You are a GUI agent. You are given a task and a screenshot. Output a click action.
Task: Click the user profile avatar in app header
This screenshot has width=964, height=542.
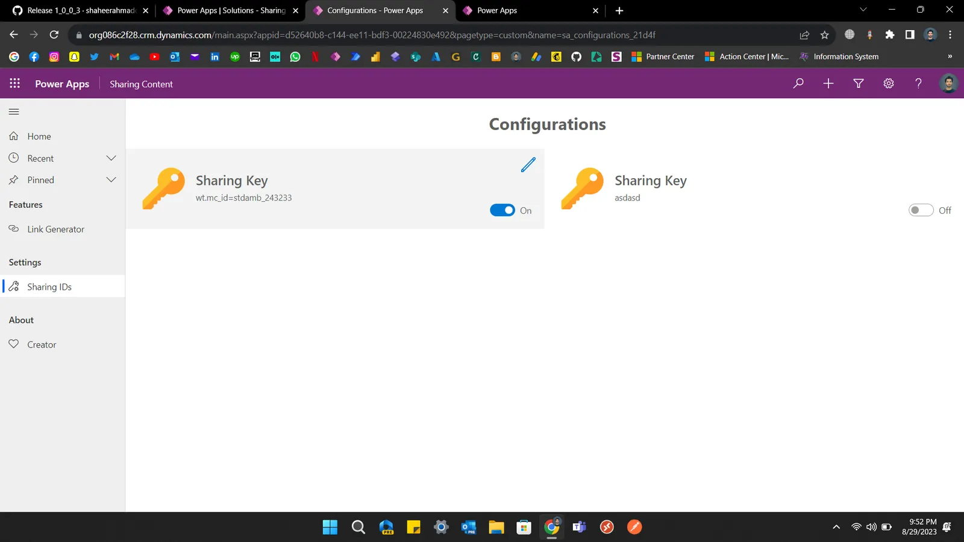coord(948,83)
